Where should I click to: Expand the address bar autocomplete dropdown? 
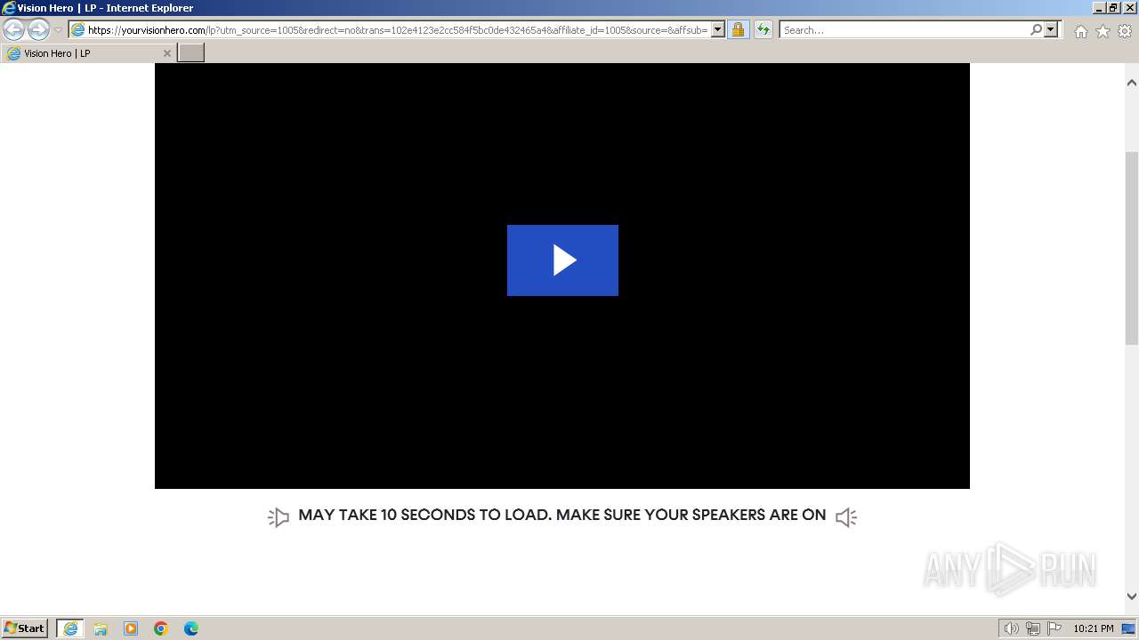(718, 29)
